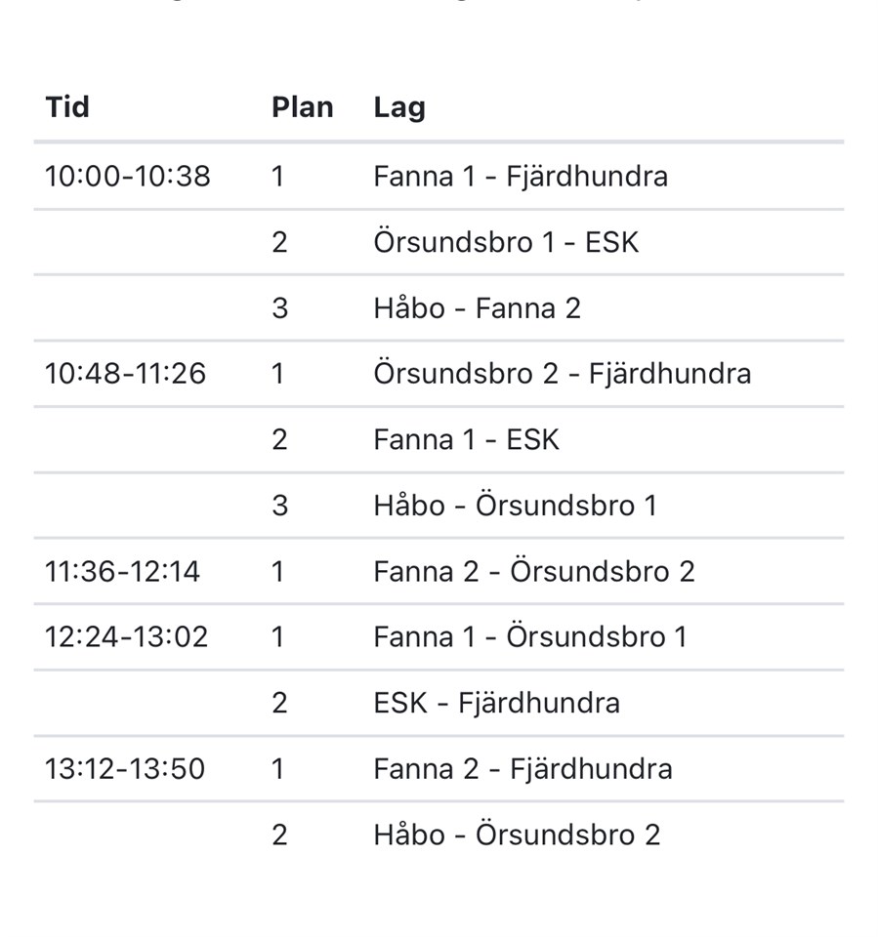Viewport: 878px width, 937px height.
Task: Open the Örsundsbro 2 - Fjärdhundra match
Action: [x=562, y=374]
